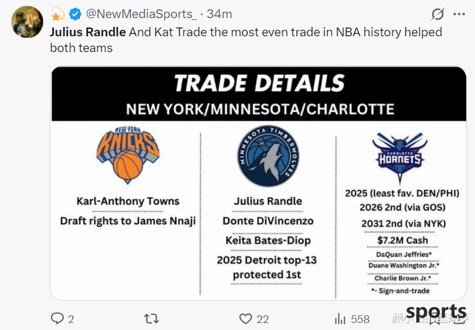The image size is (475, 330).
Task: Click the retweet arrows icon
Action: coord(151,319)
